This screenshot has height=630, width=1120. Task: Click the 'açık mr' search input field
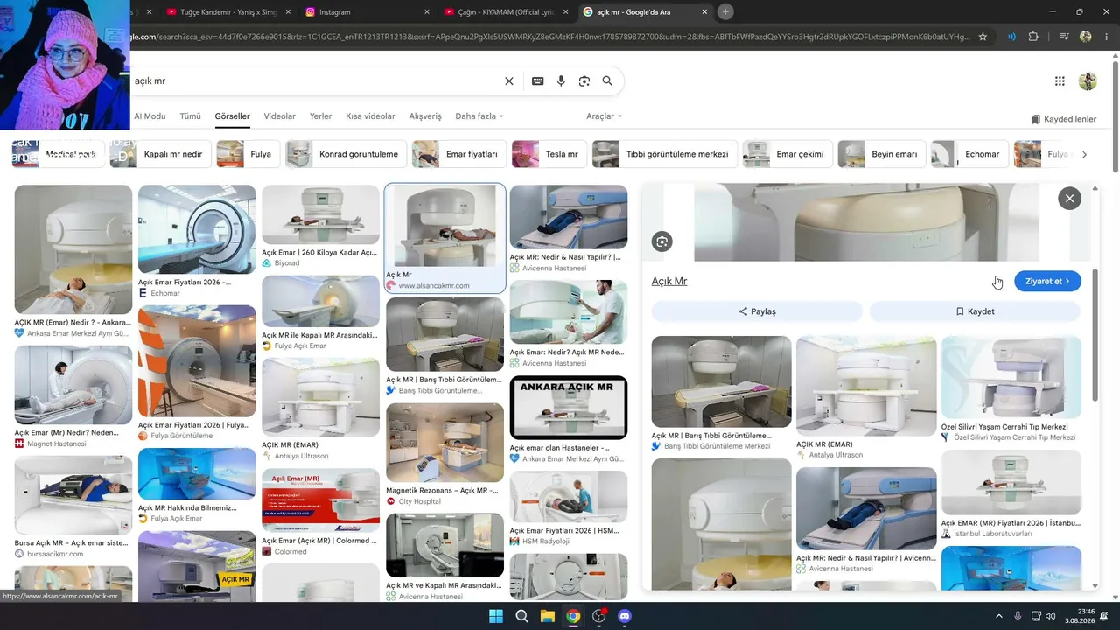click(315, 80)
